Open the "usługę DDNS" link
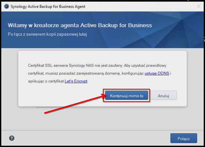The width and height of the screenshot is (205, 147). click(157, 73)
